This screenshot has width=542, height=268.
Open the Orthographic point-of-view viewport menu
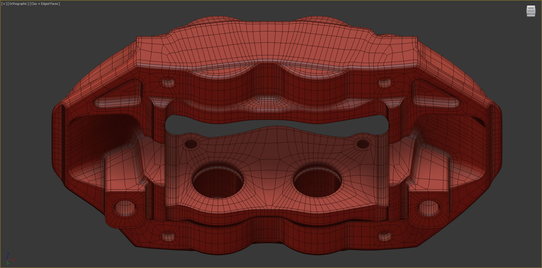(18, 4)
